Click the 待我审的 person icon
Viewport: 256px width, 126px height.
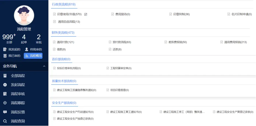click(x=27, y=49)
